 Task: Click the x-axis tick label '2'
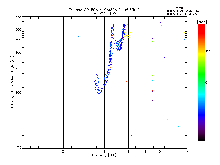(x=63, y=152)
